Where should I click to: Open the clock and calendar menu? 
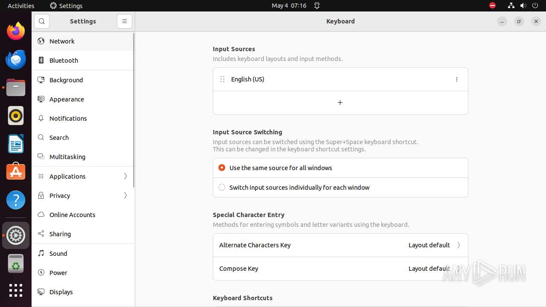(289, 6)
